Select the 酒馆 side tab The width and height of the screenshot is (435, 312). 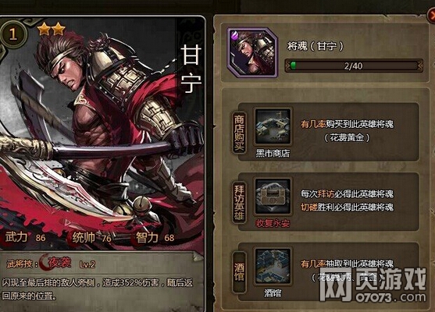pos(239,272)
